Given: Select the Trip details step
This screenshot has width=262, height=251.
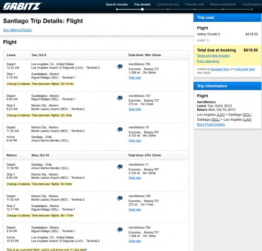Looking at the screenshot, I should point(142,4).
